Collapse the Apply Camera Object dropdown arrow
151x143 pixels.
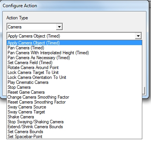(x=138, y=36)
